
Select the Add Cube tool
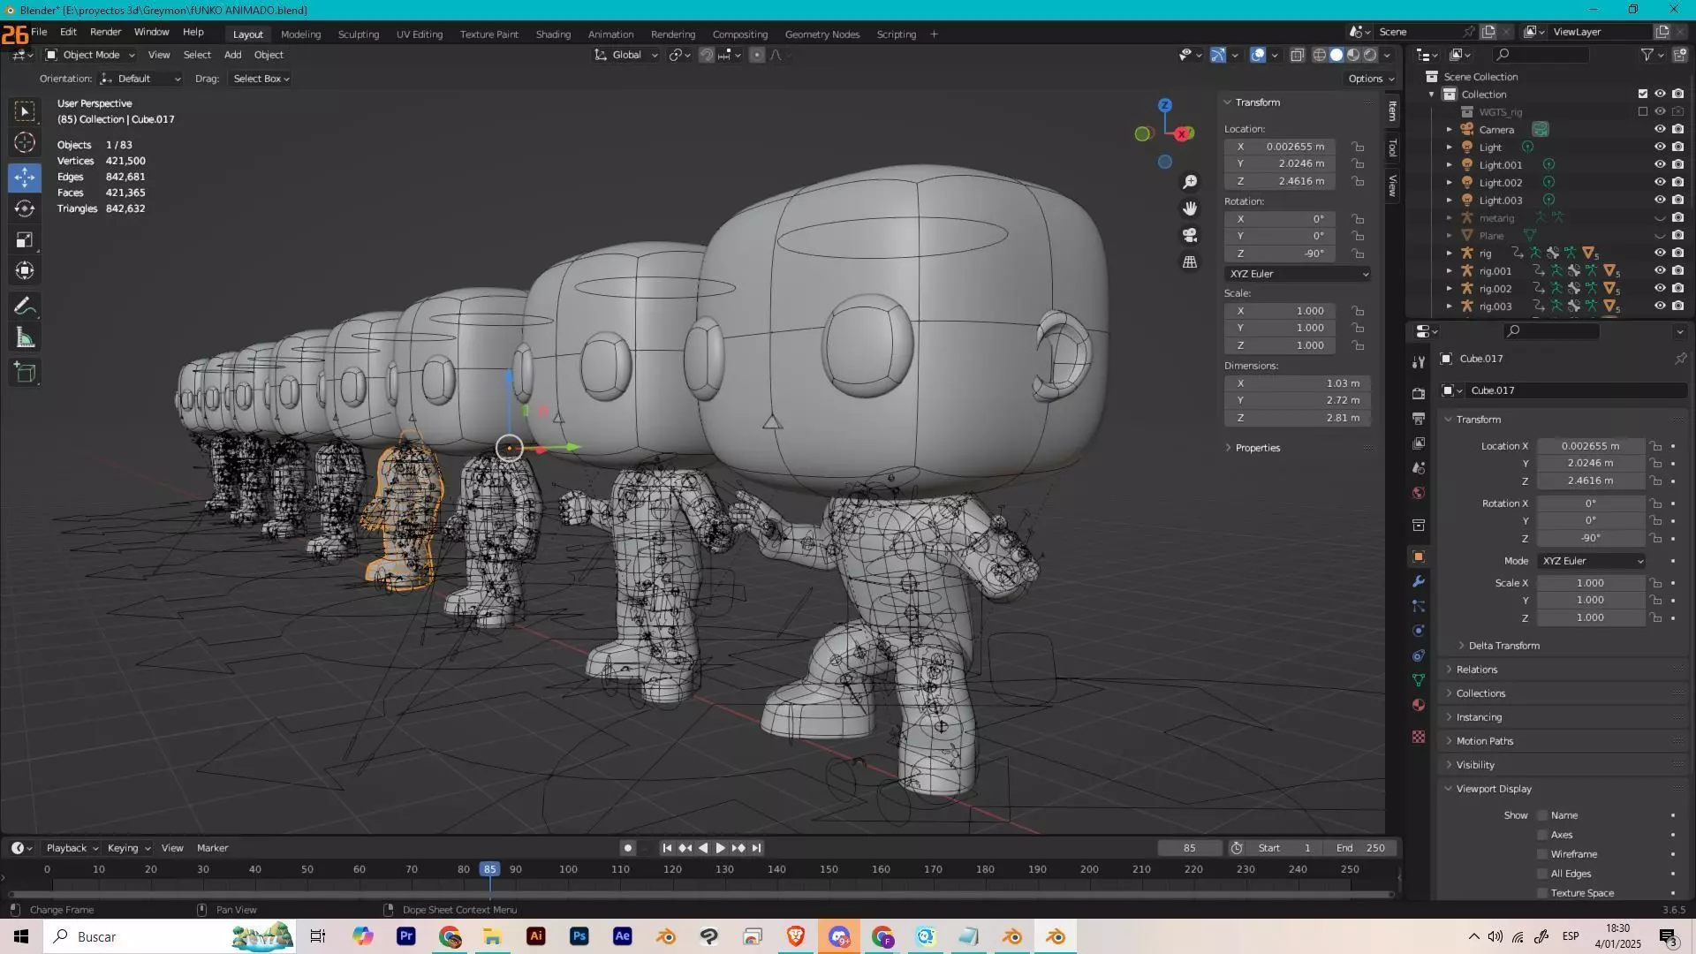pyautogui.click(x=25, y=373)
